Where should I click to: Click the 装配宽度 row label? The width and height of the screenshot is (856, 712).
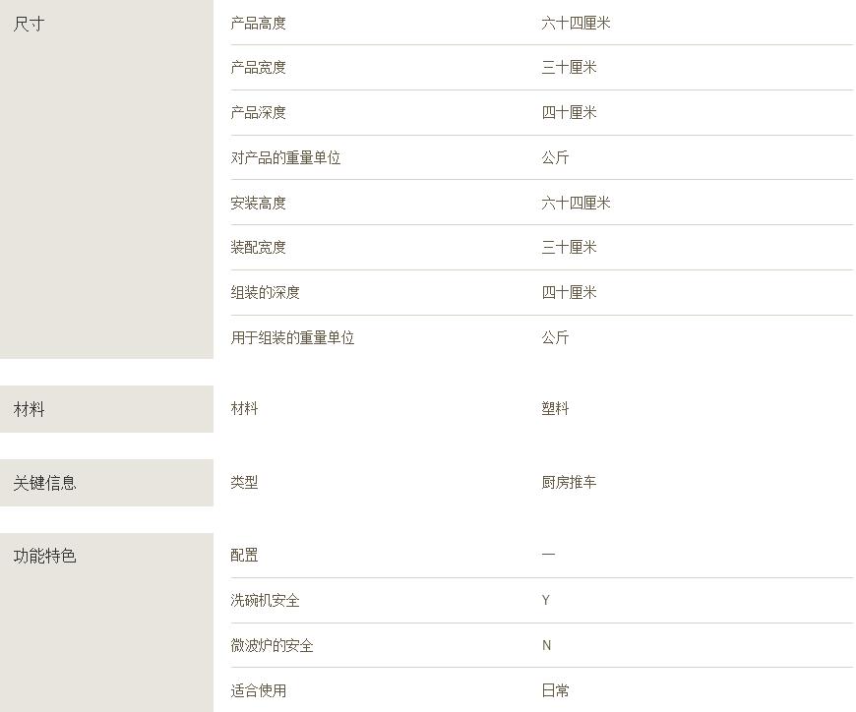coord(258,248)
